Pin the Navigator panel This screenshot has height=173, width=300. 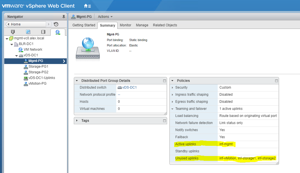coord(64,17)
